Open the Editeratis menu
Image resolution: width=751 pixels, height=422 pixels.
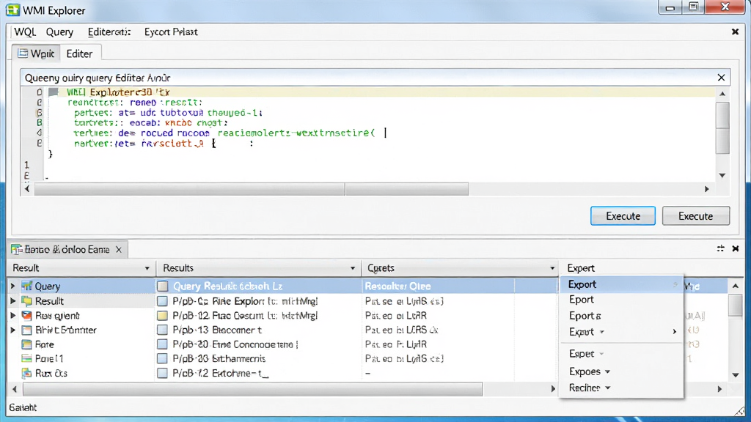click(x=109, y=32)
